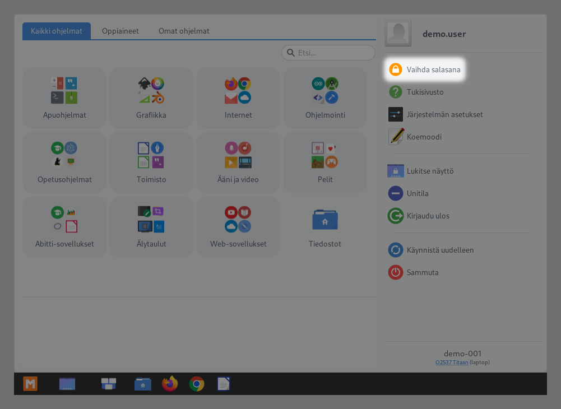Open the Abitti-sovellukset group
The height and width of the screenshot is (409, 561).
64,227
